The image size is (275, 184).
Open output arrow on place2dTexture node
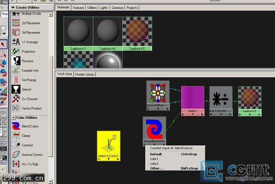coord(167,109)
